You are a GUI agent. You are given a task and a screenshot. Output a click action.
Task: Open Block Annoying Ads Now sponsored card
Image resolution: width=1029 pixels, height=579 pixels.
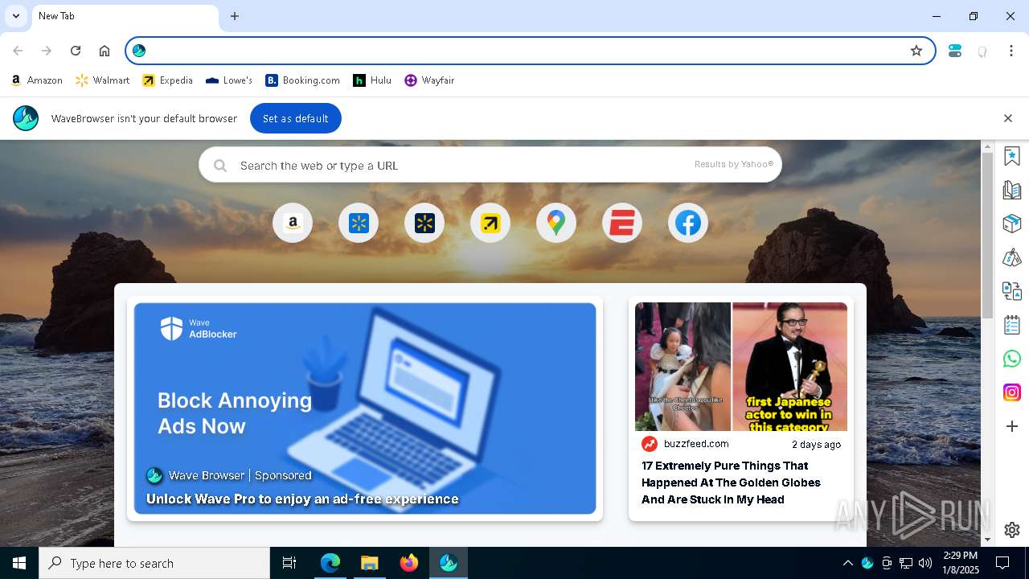coord(365,409)
